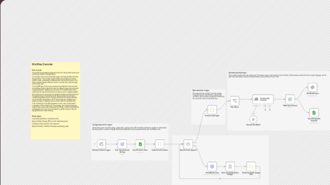Select the Normalize Alpha Vantage Data code node

tap(251, 167)
